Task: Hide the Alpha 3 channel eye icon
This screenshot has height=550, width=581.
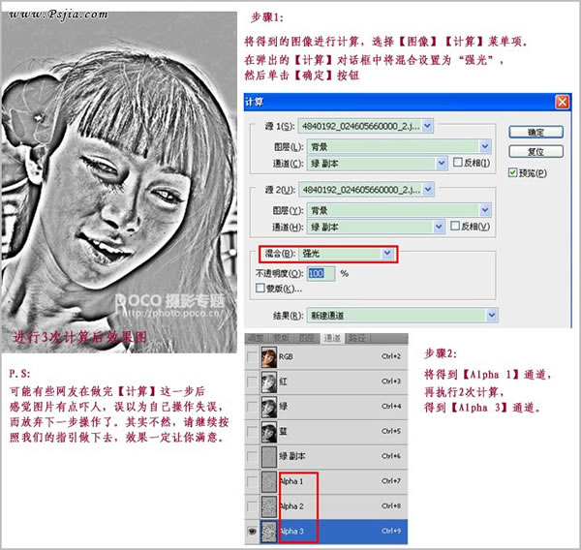Action: 252,531
